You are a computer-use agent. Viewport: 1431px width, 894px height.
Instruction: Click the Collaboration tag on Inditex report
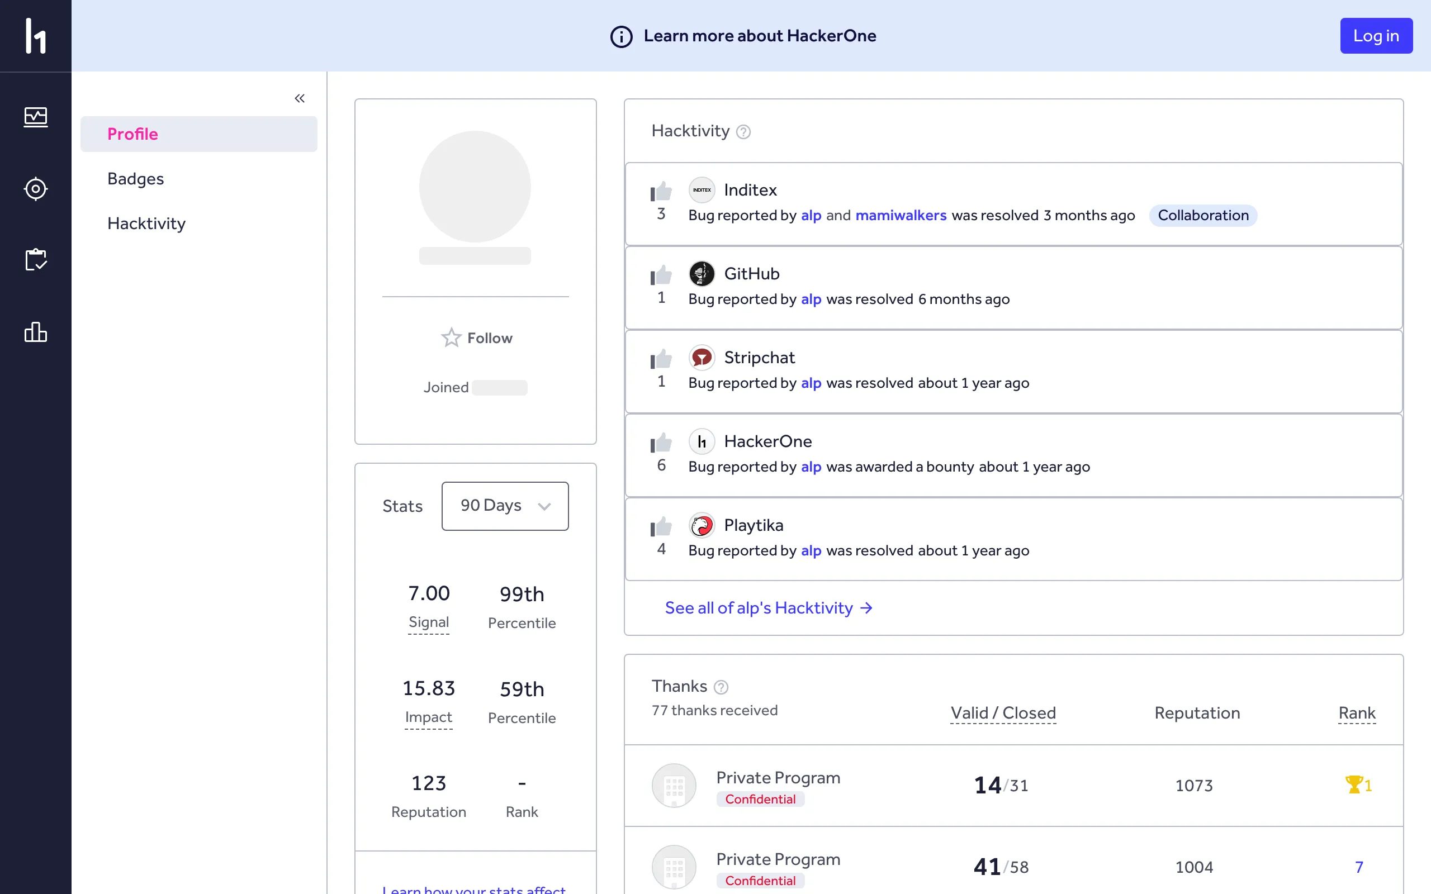click(x=1203, y=215)
